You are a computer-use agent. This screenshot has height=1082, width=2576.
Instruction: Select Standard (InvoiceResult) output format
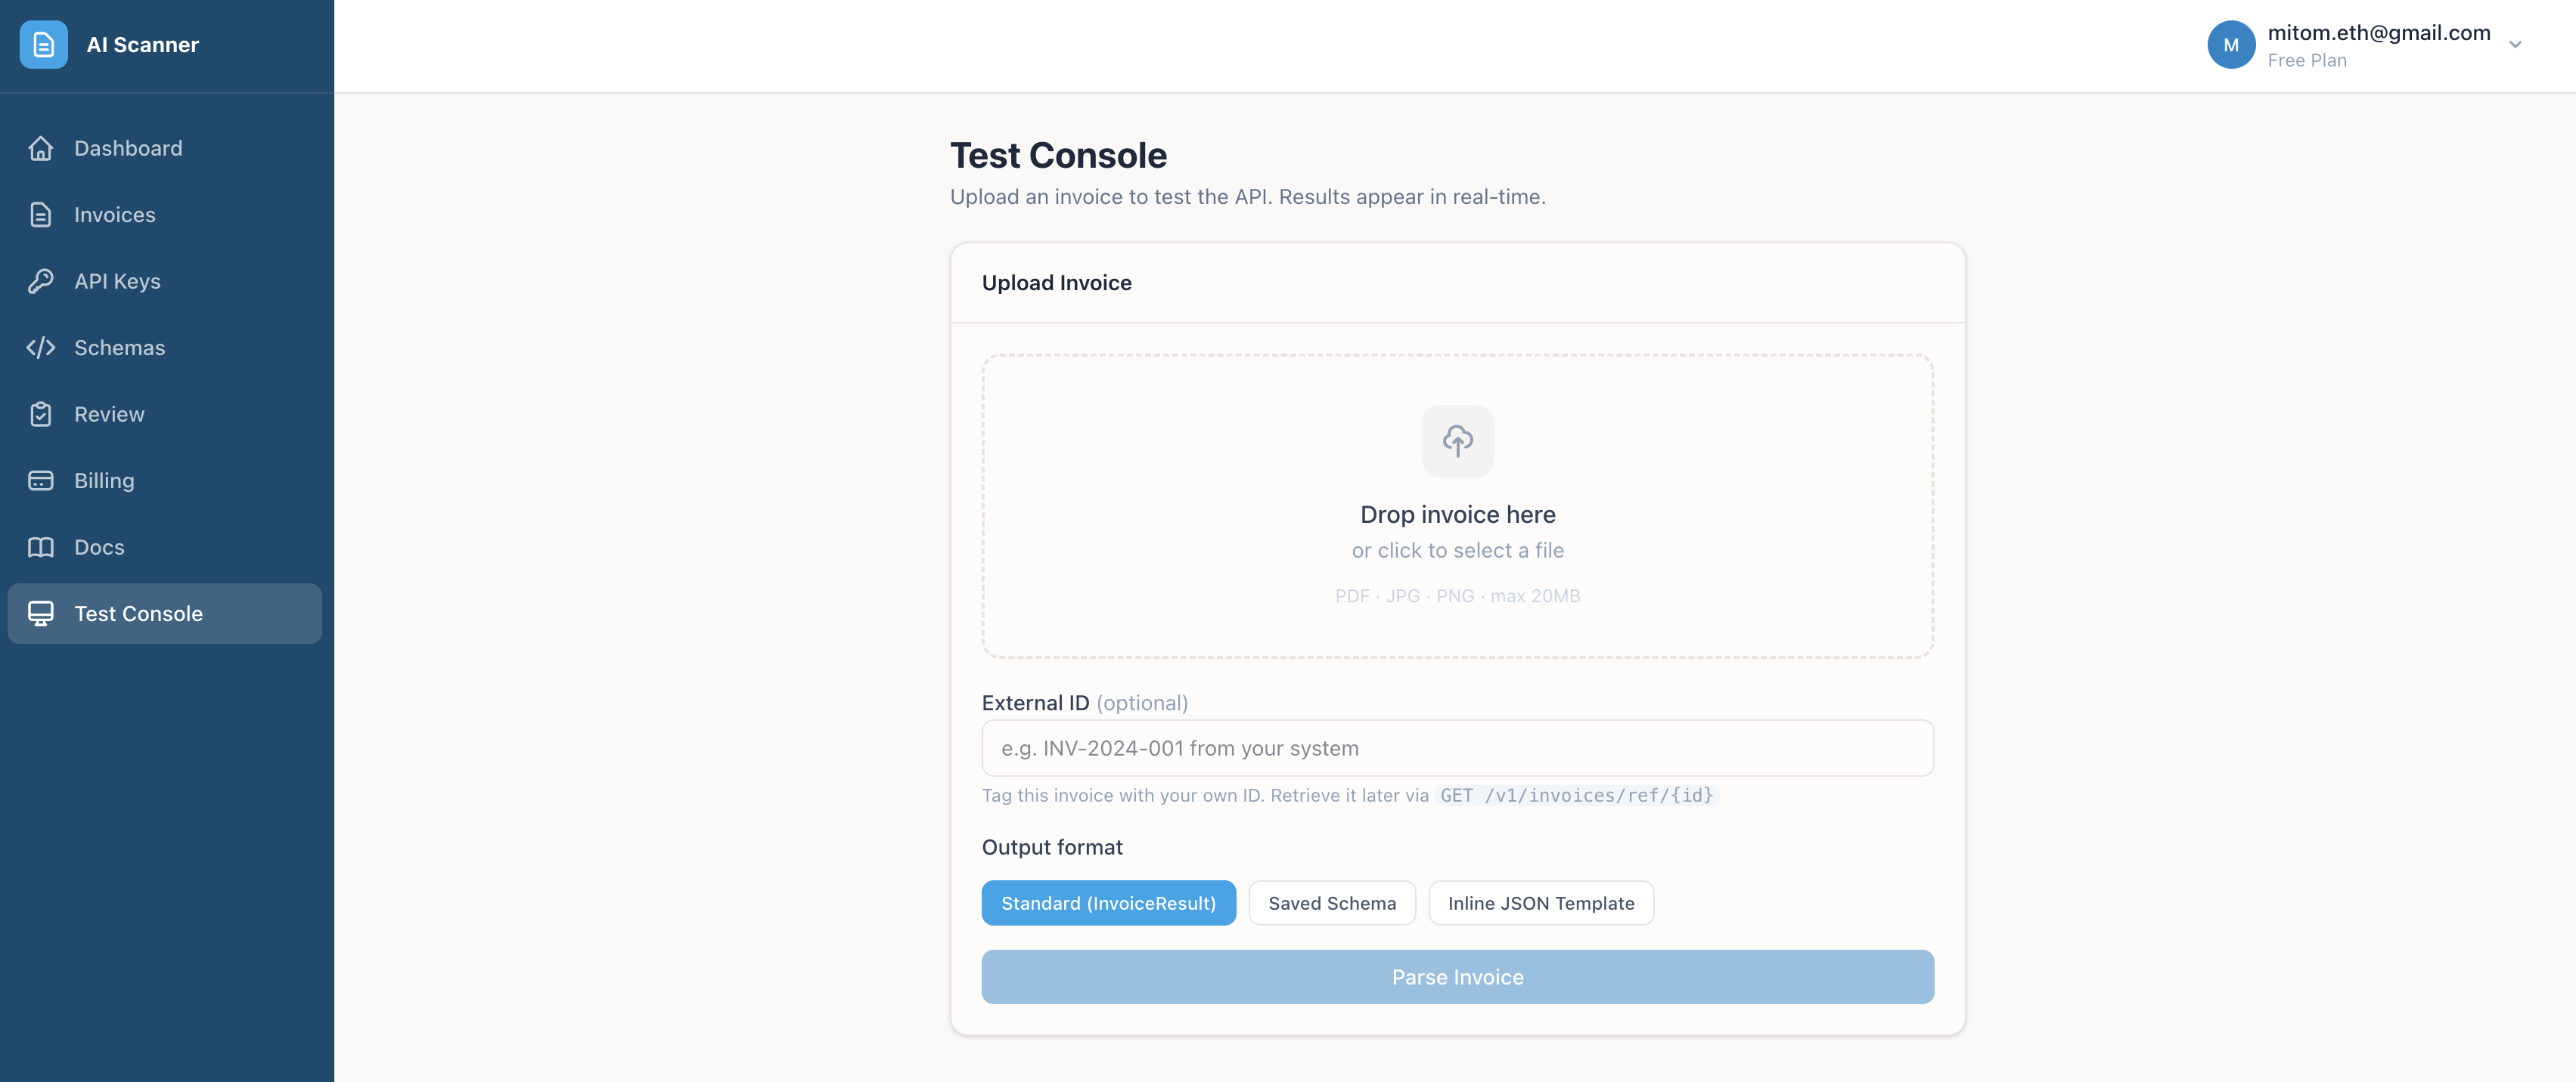pos(1108,902)
